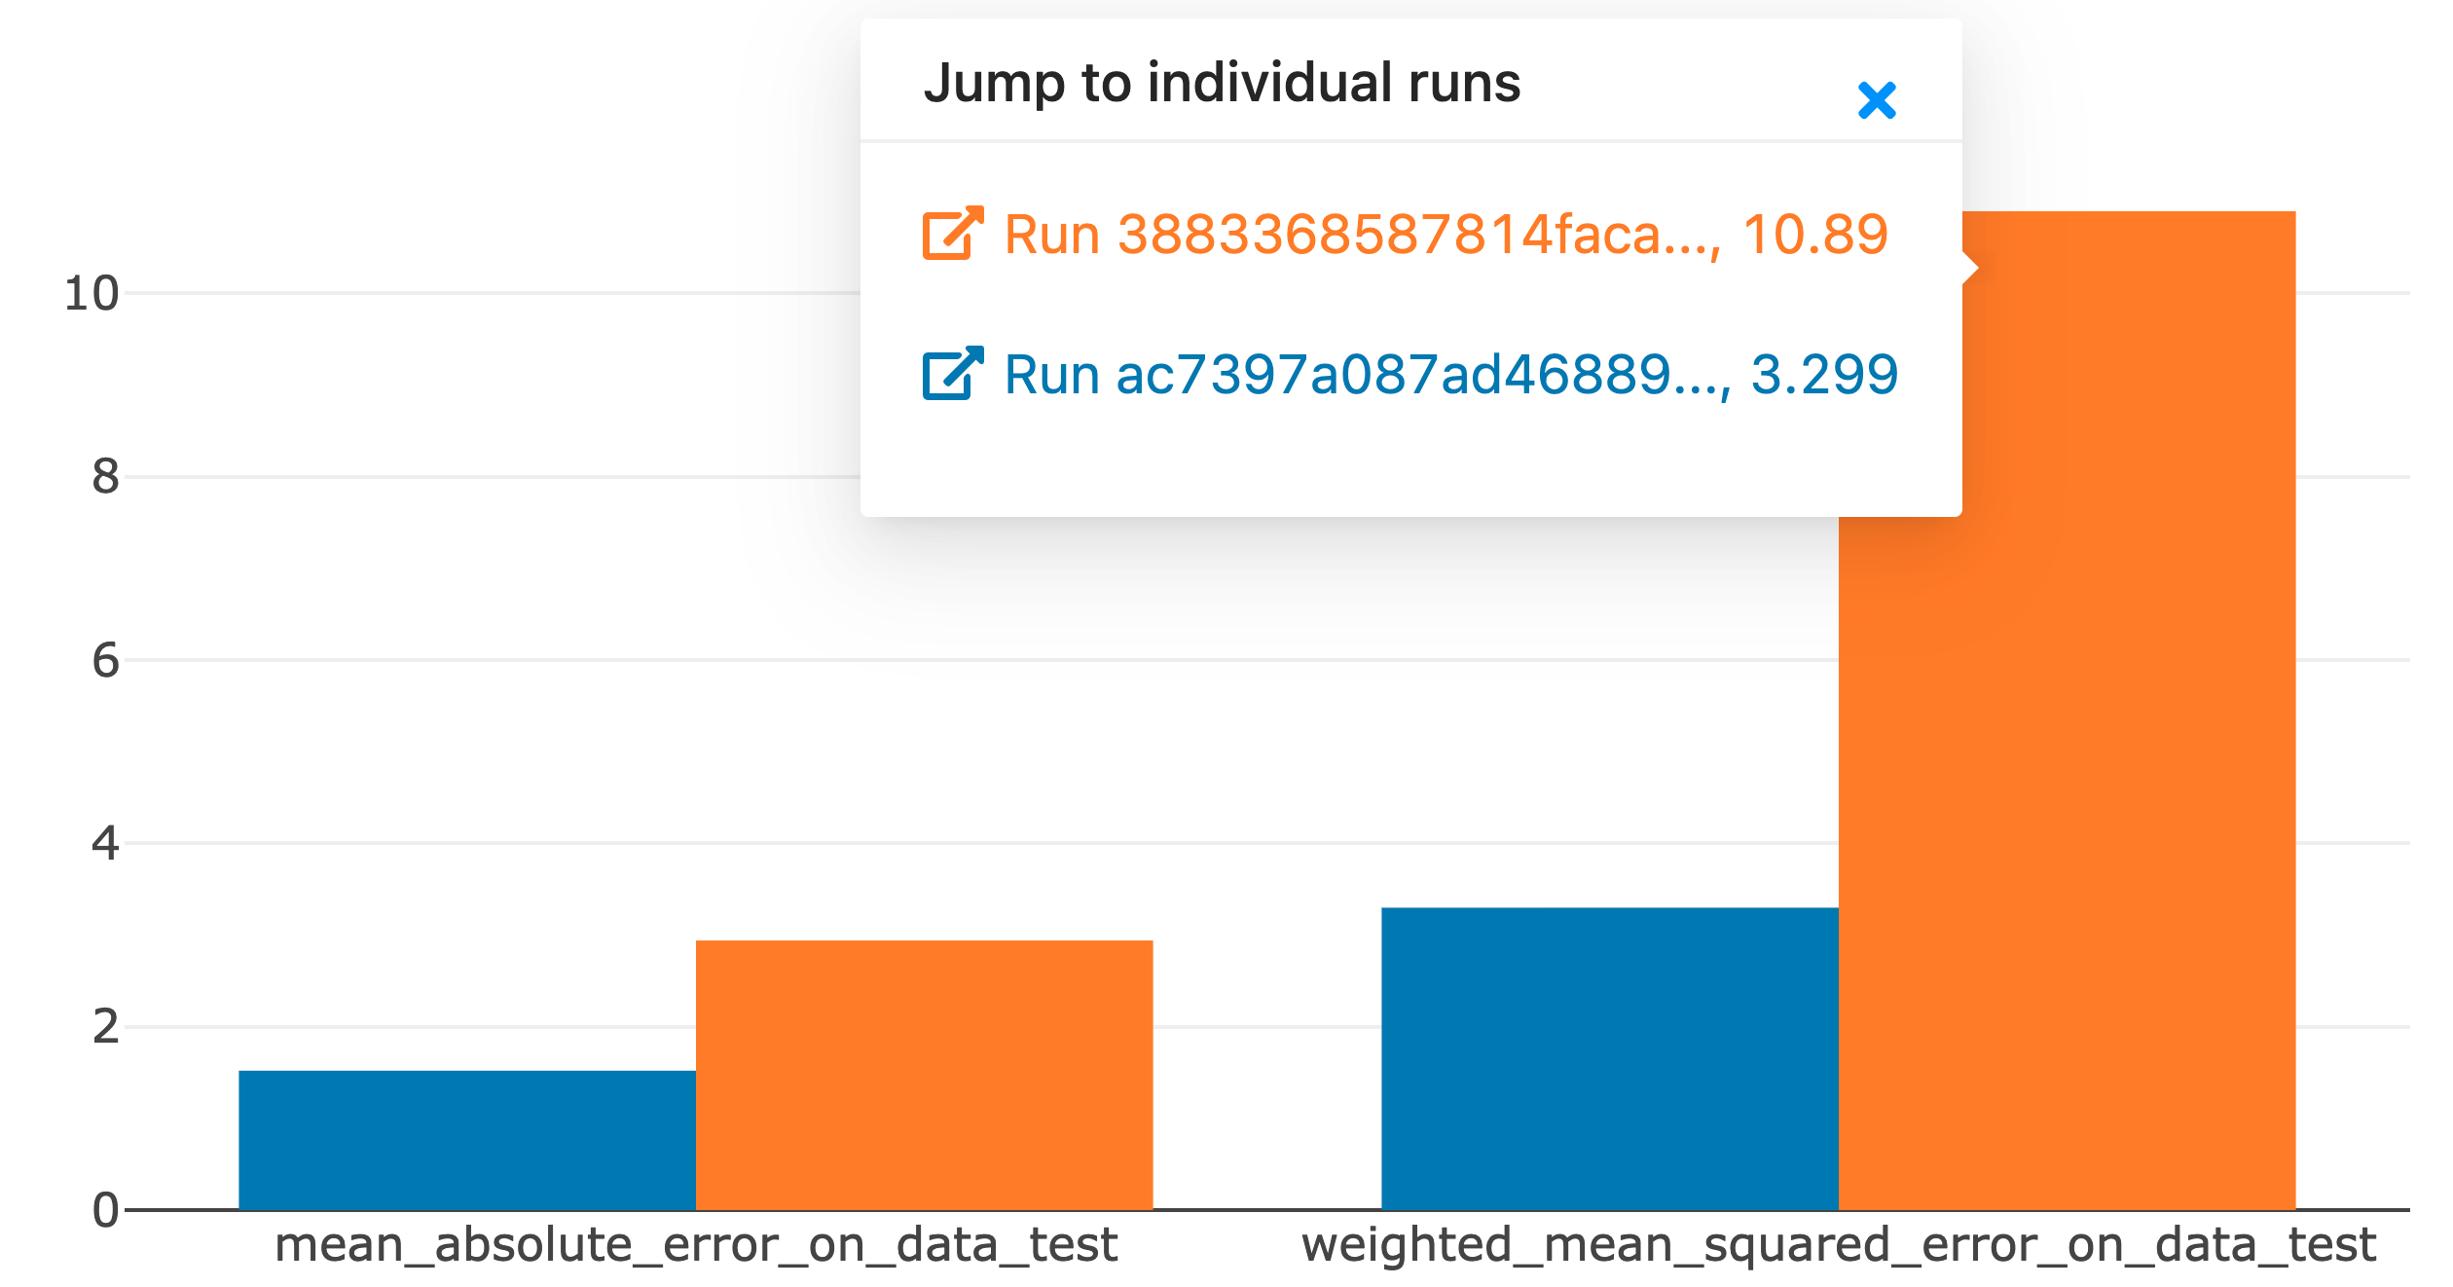
Task: Select the orange mean_absolute_error_on_data_test bar
Action: click(924, 1075)
